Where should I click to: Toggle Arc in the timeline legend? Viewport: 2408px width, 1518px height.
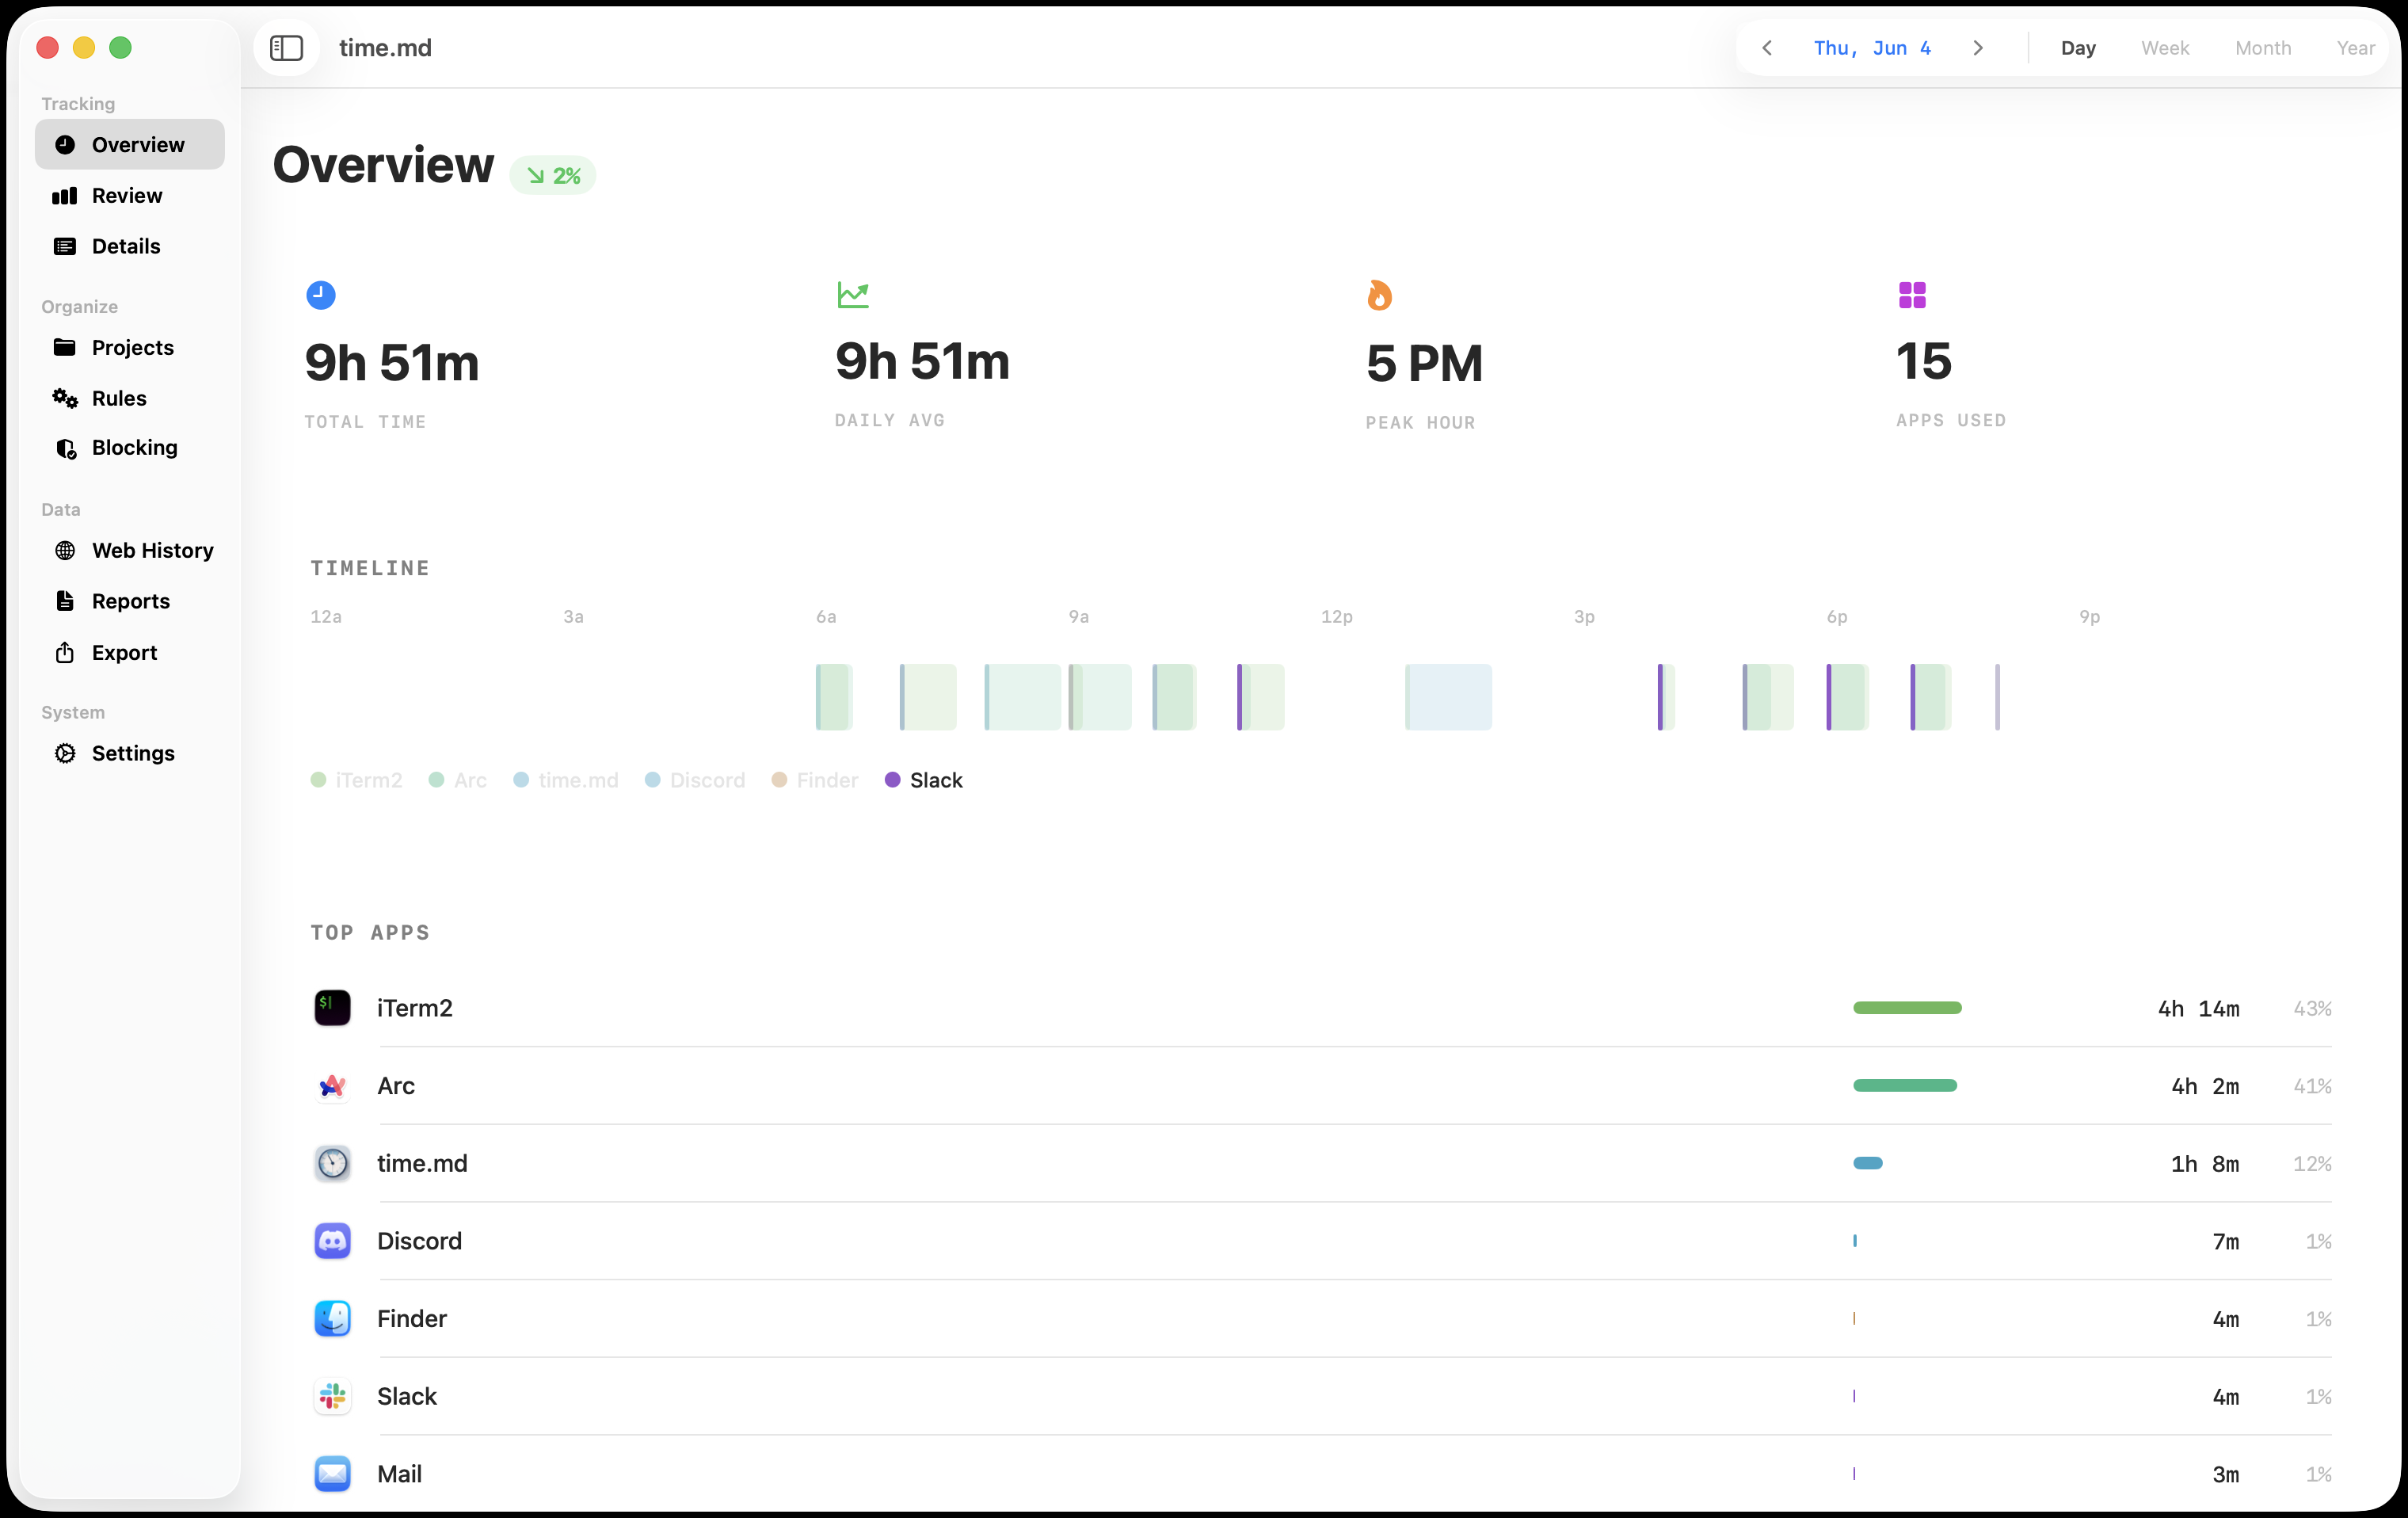point(458,781)
